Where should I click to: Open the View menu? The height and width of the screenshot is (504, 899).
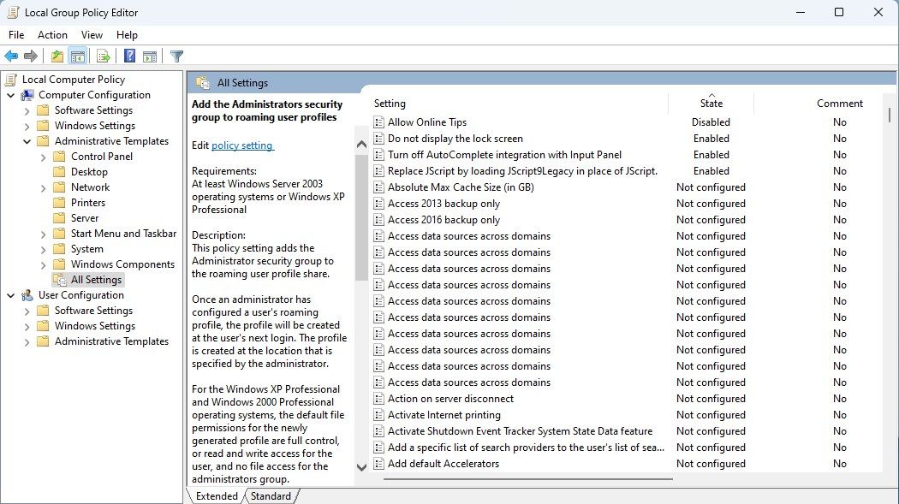pyautogui.click(x=92, y=35)
